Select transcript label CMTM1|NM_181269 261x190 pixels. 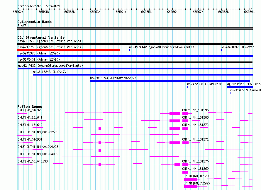click(195, 169)
